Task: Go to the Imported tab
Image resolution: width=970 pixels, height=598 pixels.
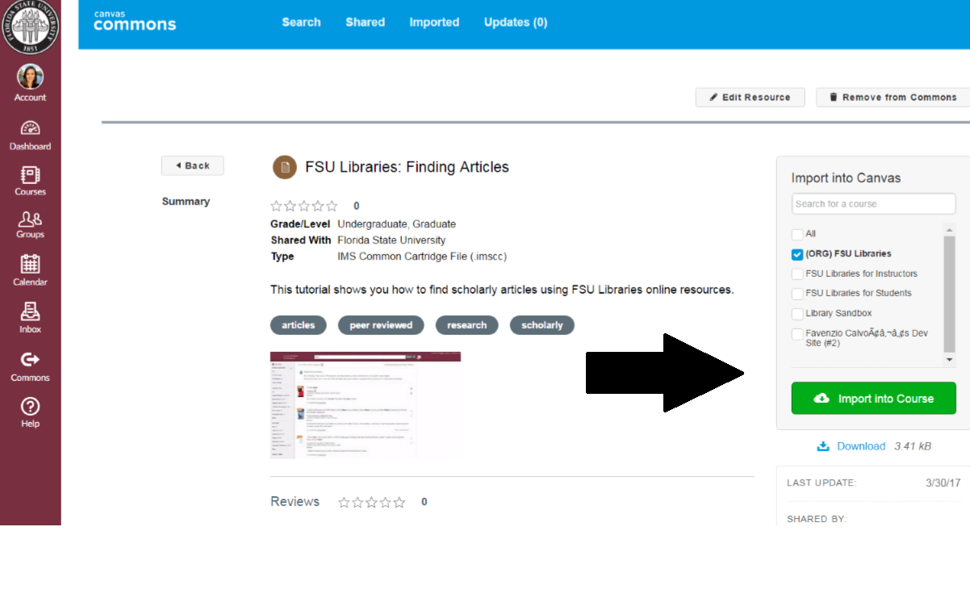Action: (x=434, y=23)
